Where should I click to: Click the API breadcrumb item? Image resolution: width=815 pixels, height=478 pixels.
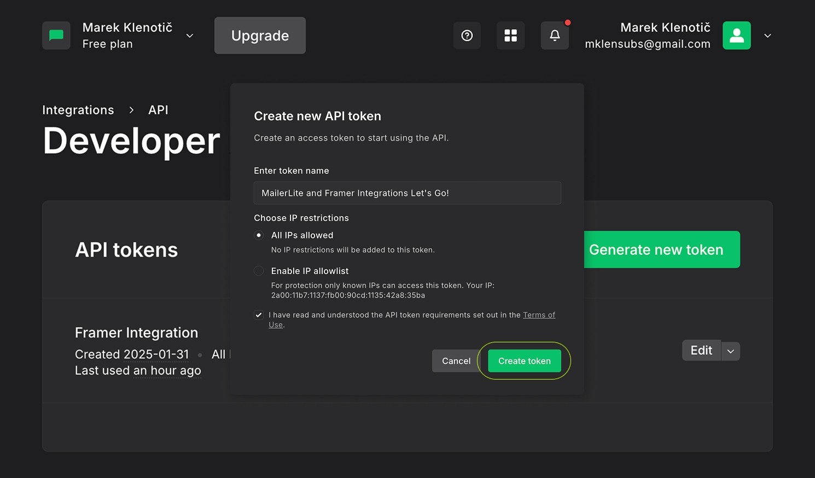(158, 109)
